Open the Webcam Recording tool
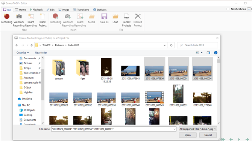Image resolution: width=252 pixels, height=141 pixels. pos(19,20)
